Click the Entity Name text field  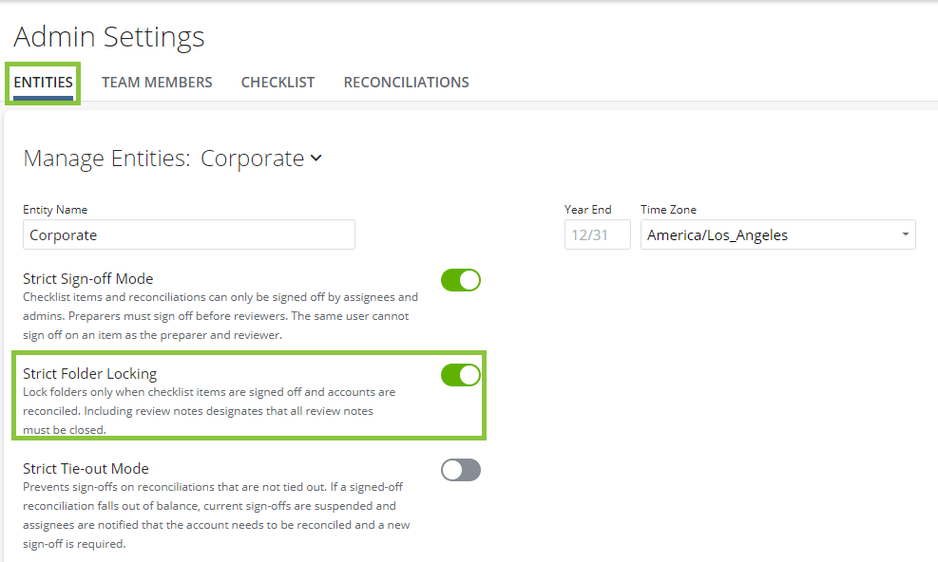(x=188, y=235)
